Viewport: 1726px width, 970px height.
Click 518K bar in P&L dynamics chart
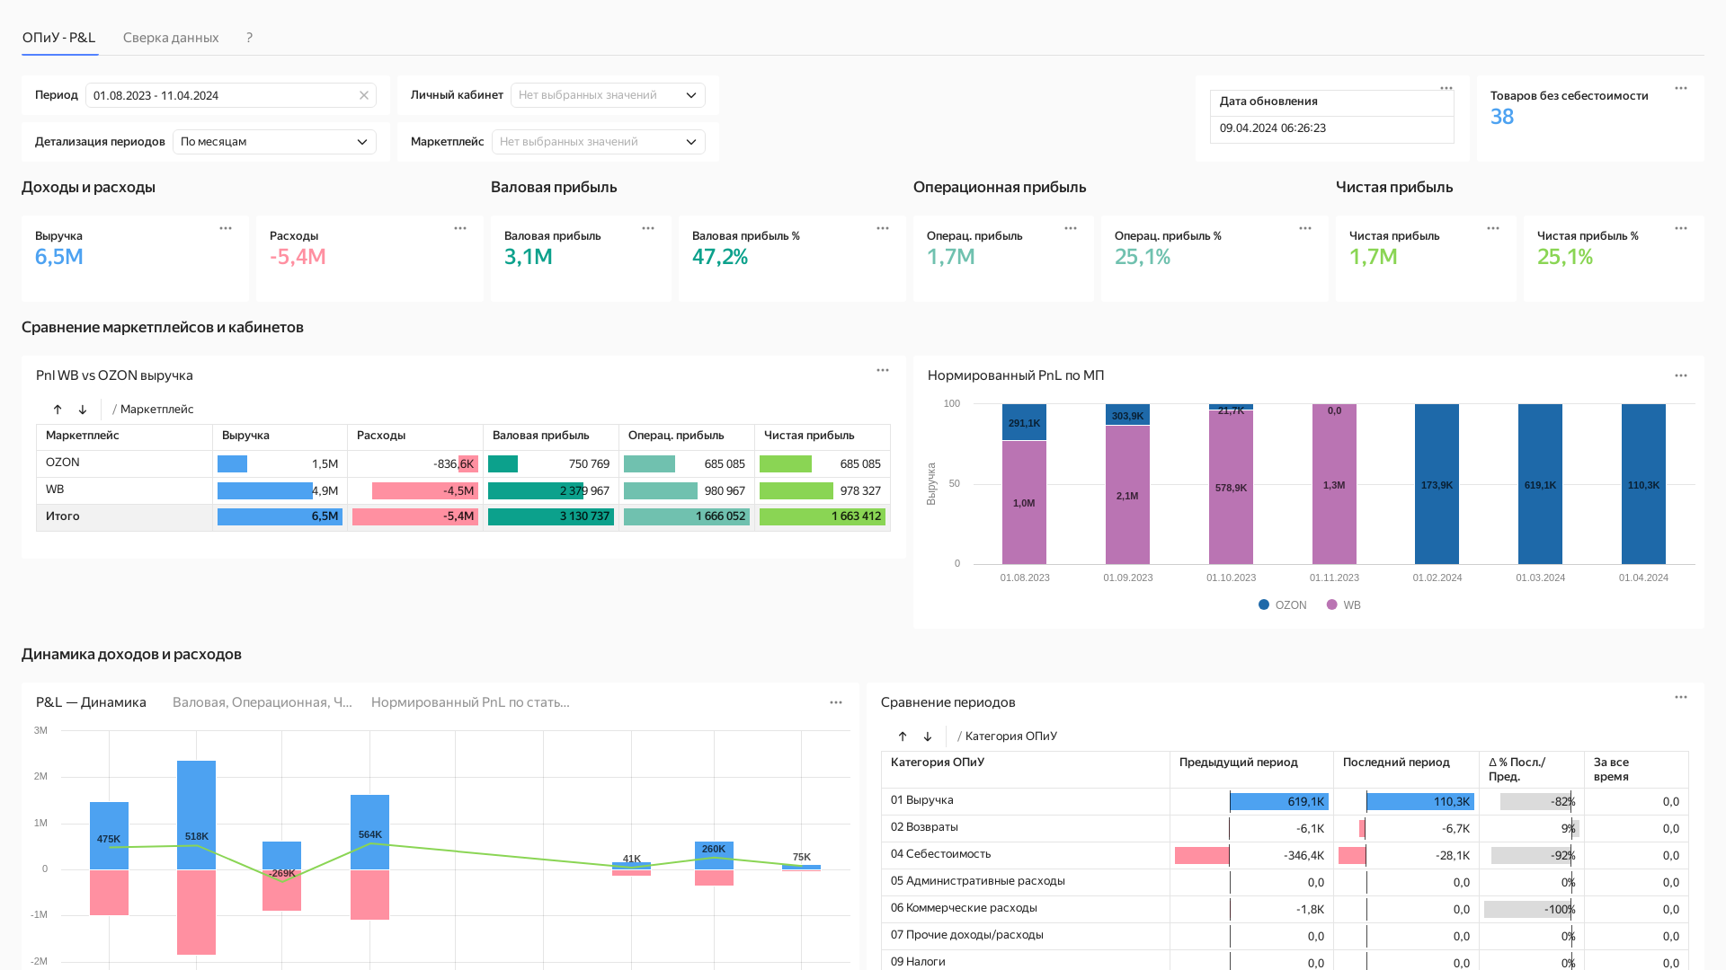tap(196, 815)
